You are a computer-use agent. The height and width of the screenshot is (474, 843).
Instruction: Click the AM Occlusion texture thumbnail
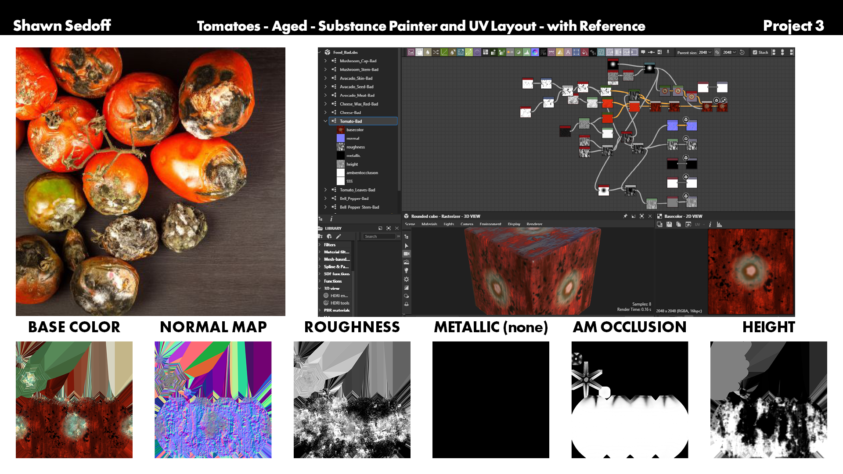pos(630,400)
